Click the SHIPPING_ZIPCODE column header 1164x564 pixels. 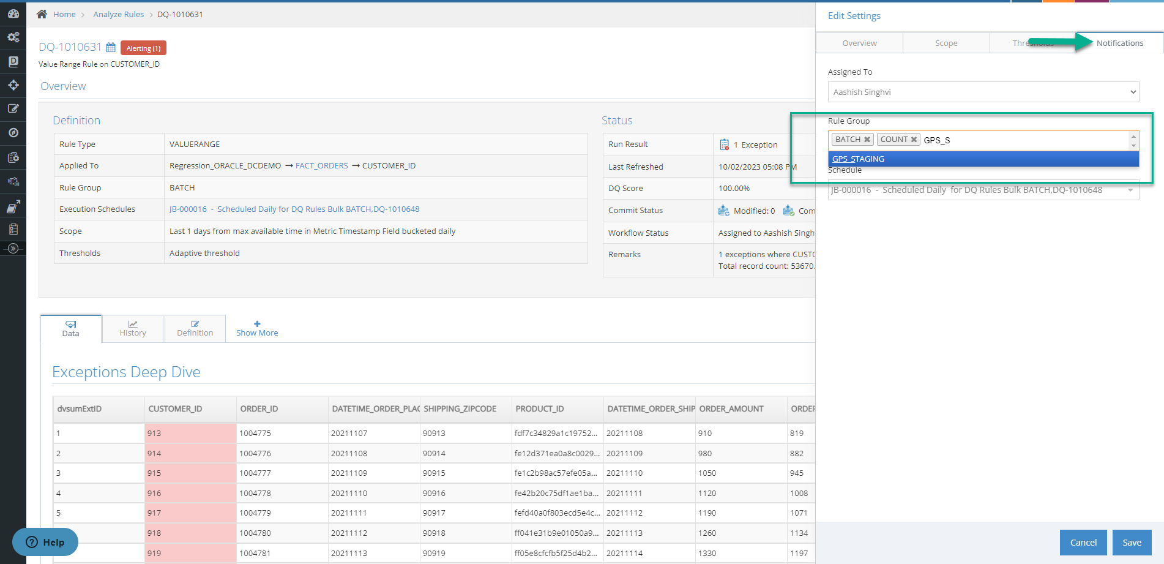[x=466, y=409]
